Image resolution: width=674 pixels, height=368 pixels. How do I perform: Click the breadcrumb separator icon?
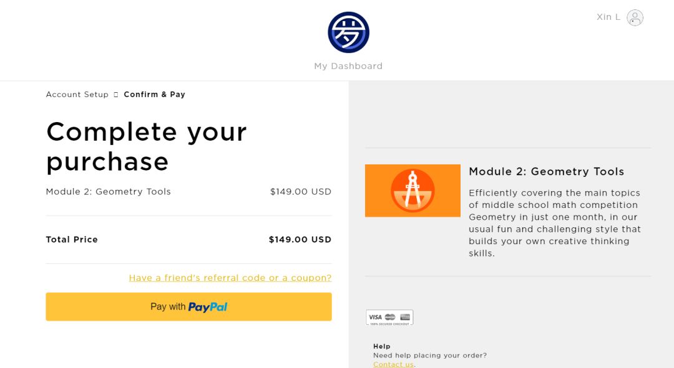(x=115, y=95)
